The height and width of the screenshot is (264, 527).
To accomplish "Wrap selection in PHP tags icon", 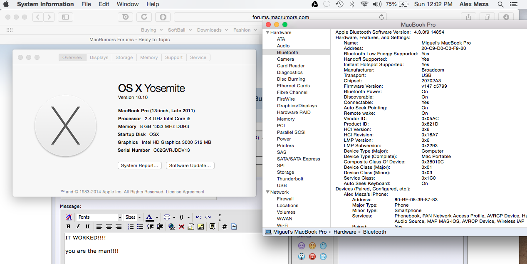I will pyautogui.click(x=234, y=227).
